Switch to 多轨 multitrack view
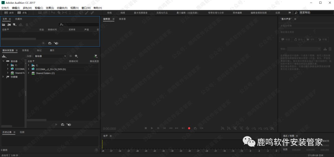 pos(22,13)
